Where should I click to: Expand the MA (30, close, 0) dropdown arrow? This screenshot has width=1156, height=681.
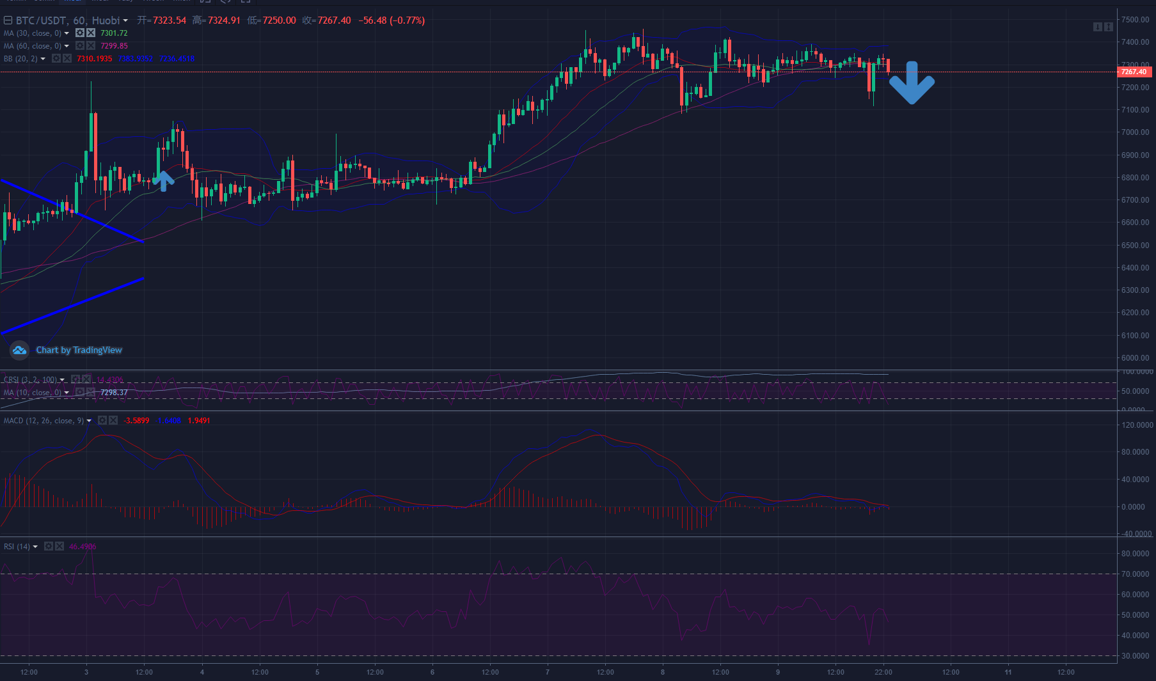(67, 33)
